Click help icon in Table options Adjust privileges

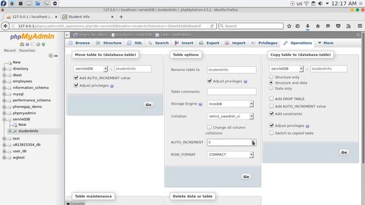[245, 81]
